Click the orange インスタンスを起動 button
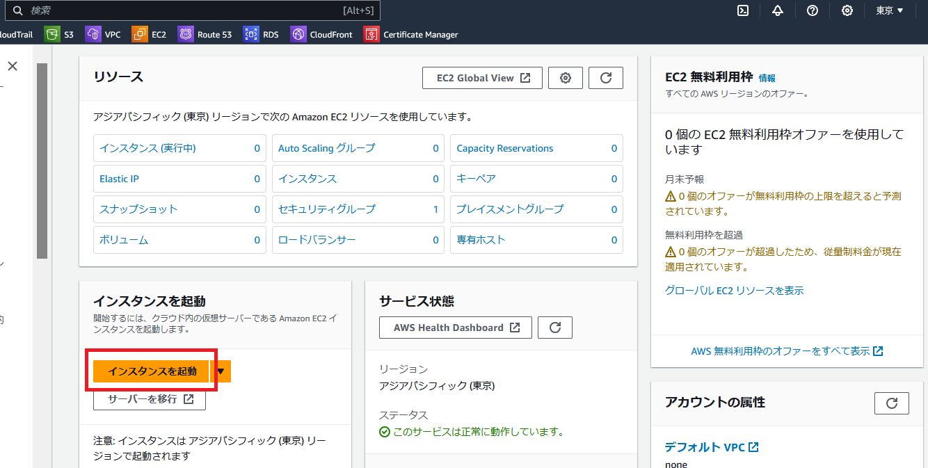The image size is (928, 468). point(152,371)
